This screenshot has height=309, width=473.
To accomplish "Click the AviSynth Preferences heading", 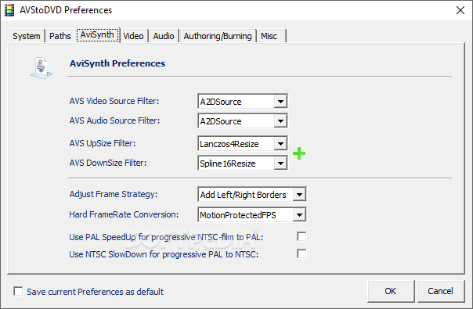I will click(117, 63).
